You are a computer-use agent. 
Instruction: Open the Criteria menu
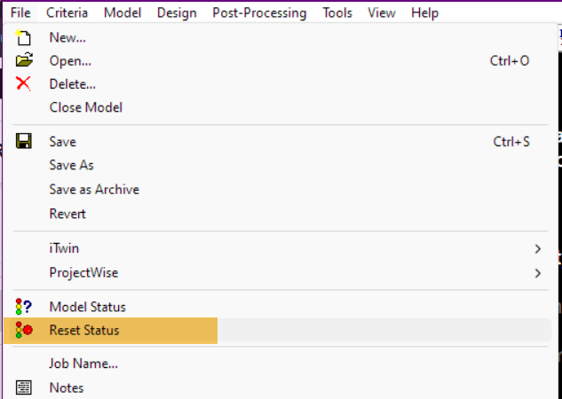pyautogui.click(x=67, y=13)
